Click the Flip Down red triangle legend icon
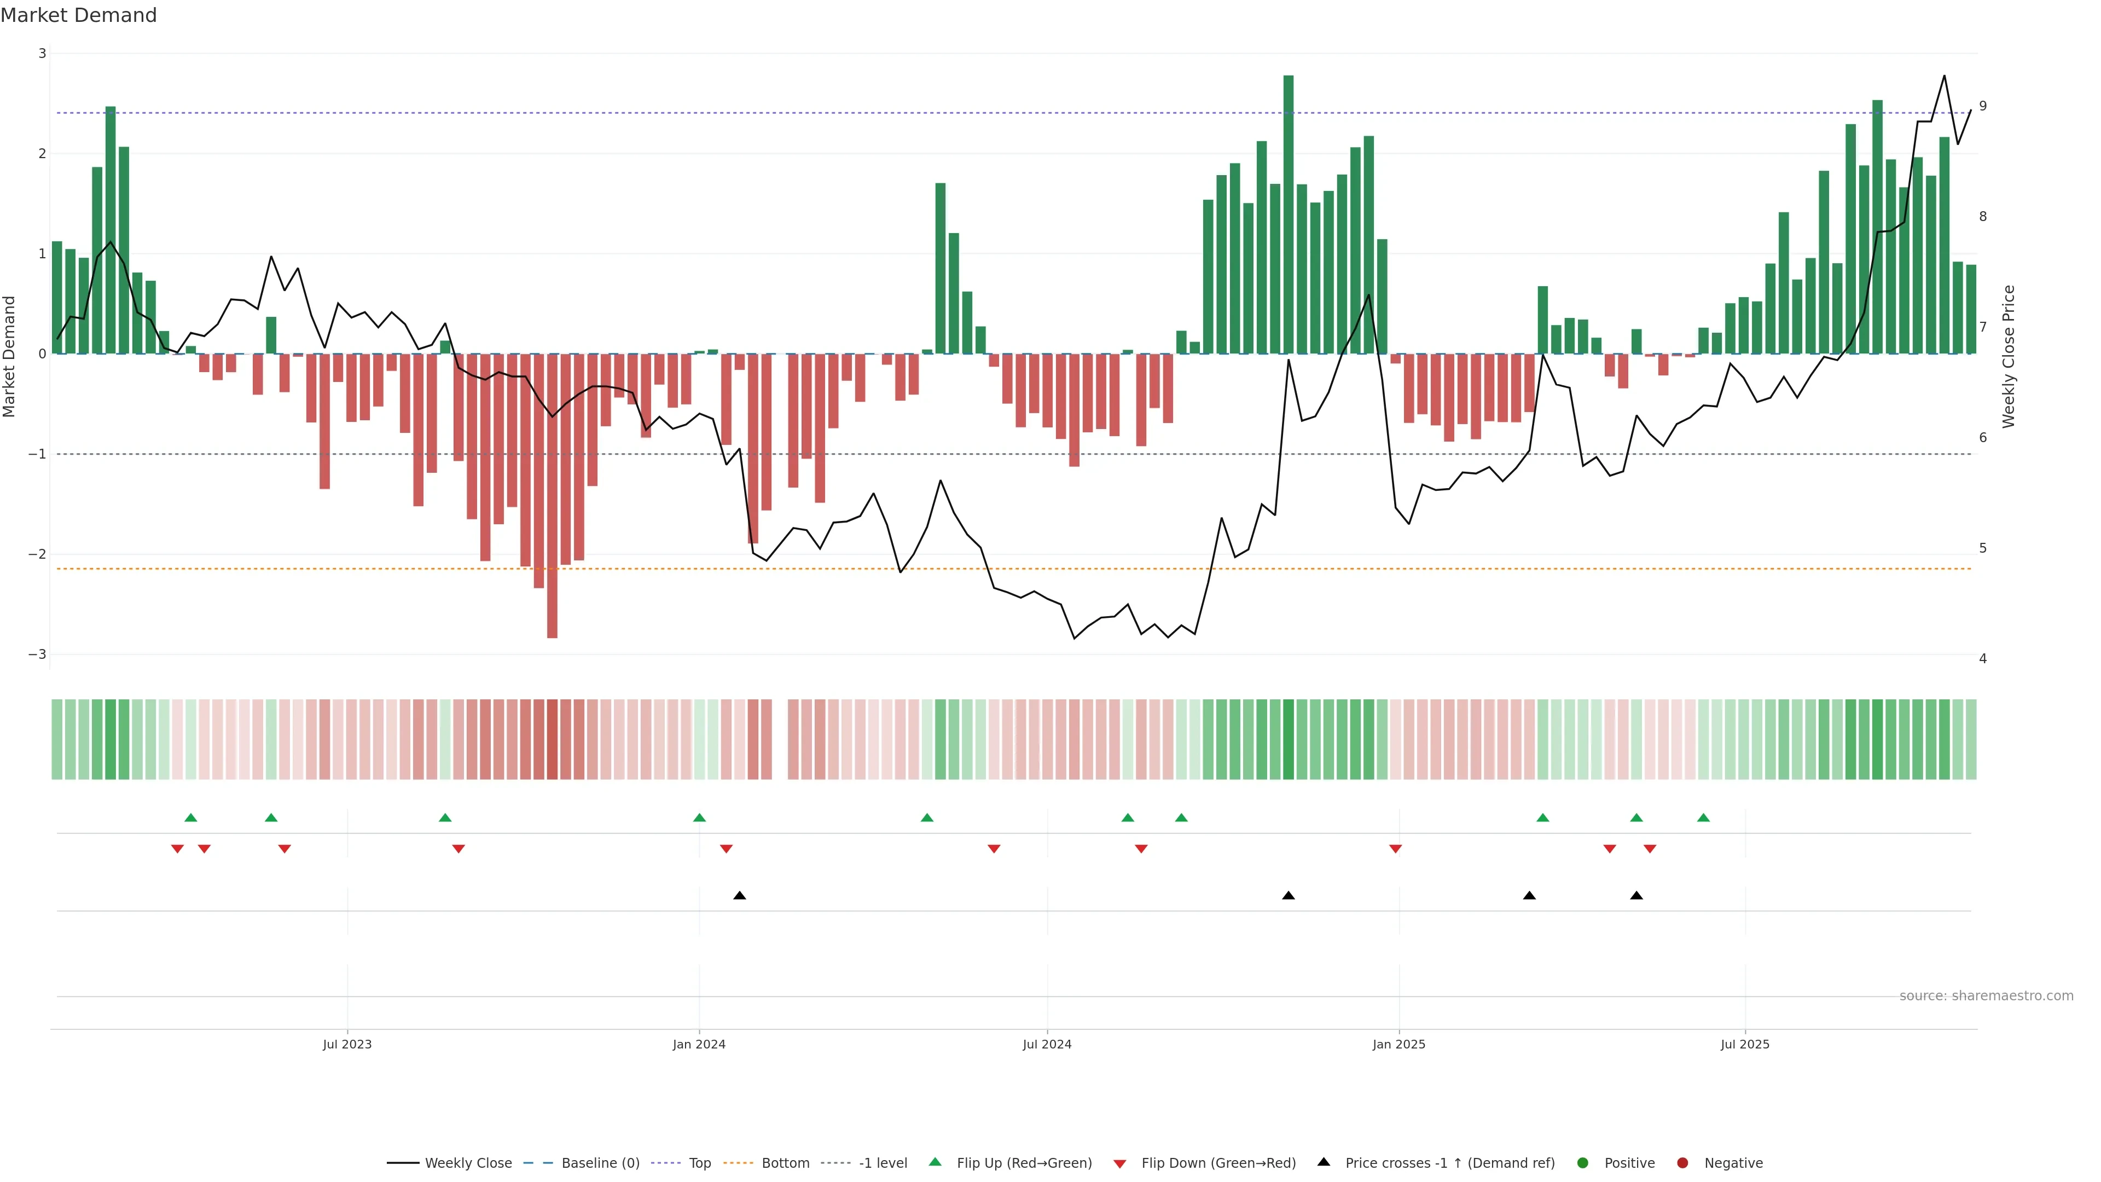The height and width of the screenshot is (1182, 2101). 1120,1163
